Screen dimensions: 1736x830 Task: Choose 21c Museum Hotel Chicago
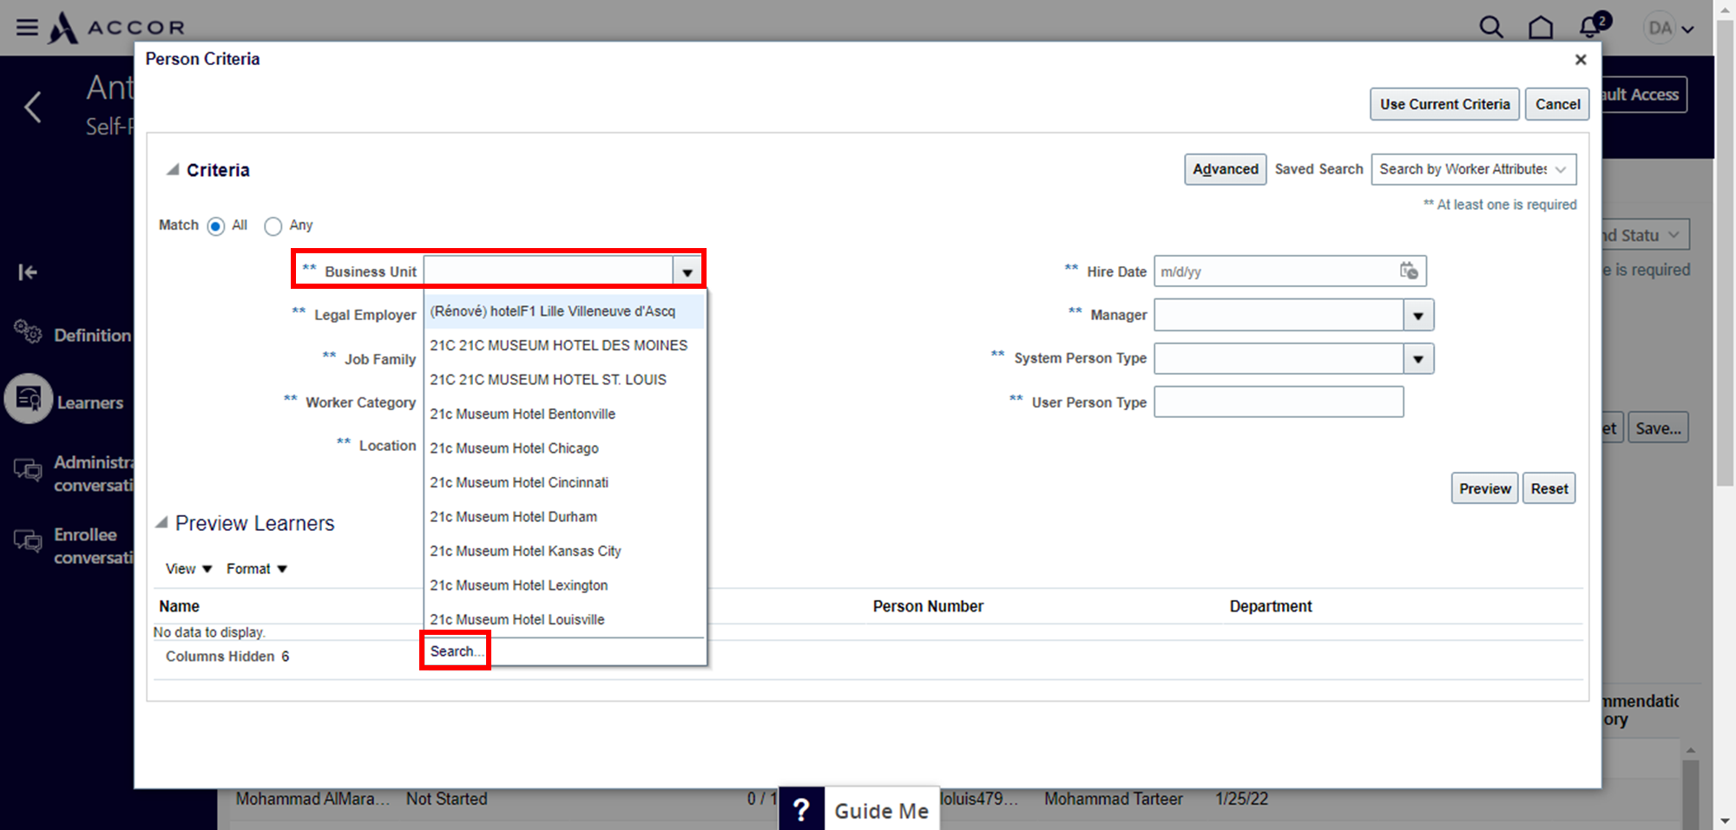(x=564, y=448)
